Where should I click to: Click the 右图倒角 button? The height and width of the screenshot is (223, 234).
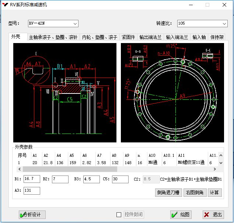pos(195,192)
